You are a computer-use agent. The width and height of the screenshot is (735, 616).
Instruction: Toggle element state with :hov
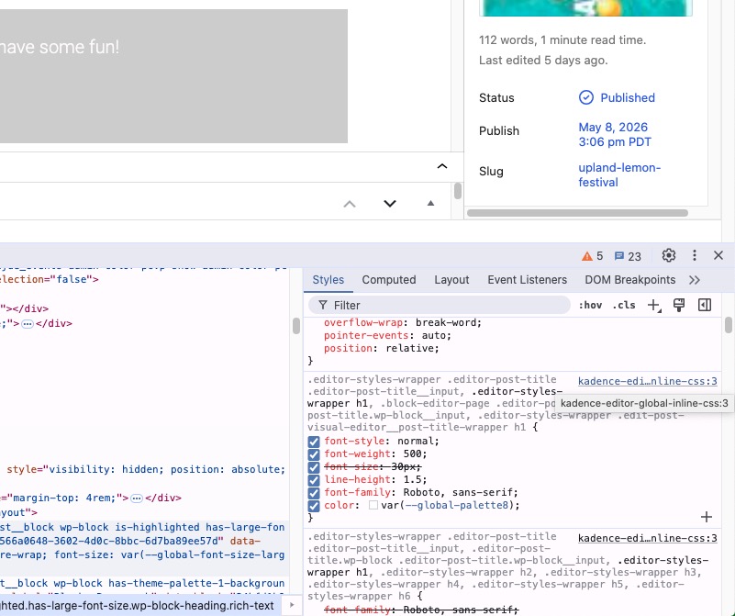pos(590,305)
